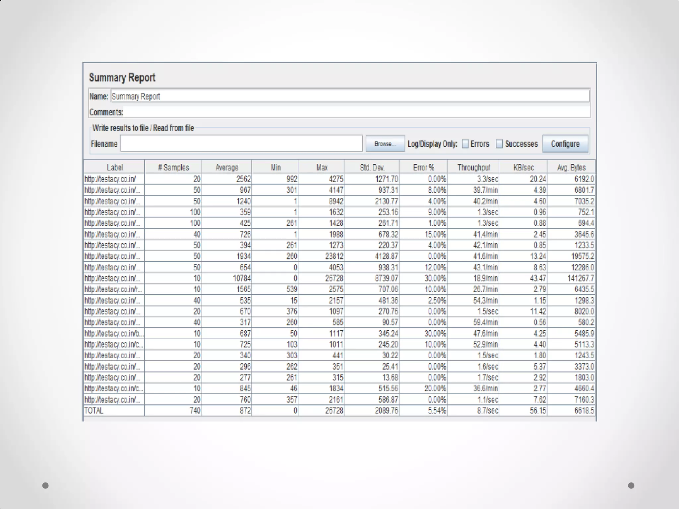Click the Configure button

[x=565, y=144]
